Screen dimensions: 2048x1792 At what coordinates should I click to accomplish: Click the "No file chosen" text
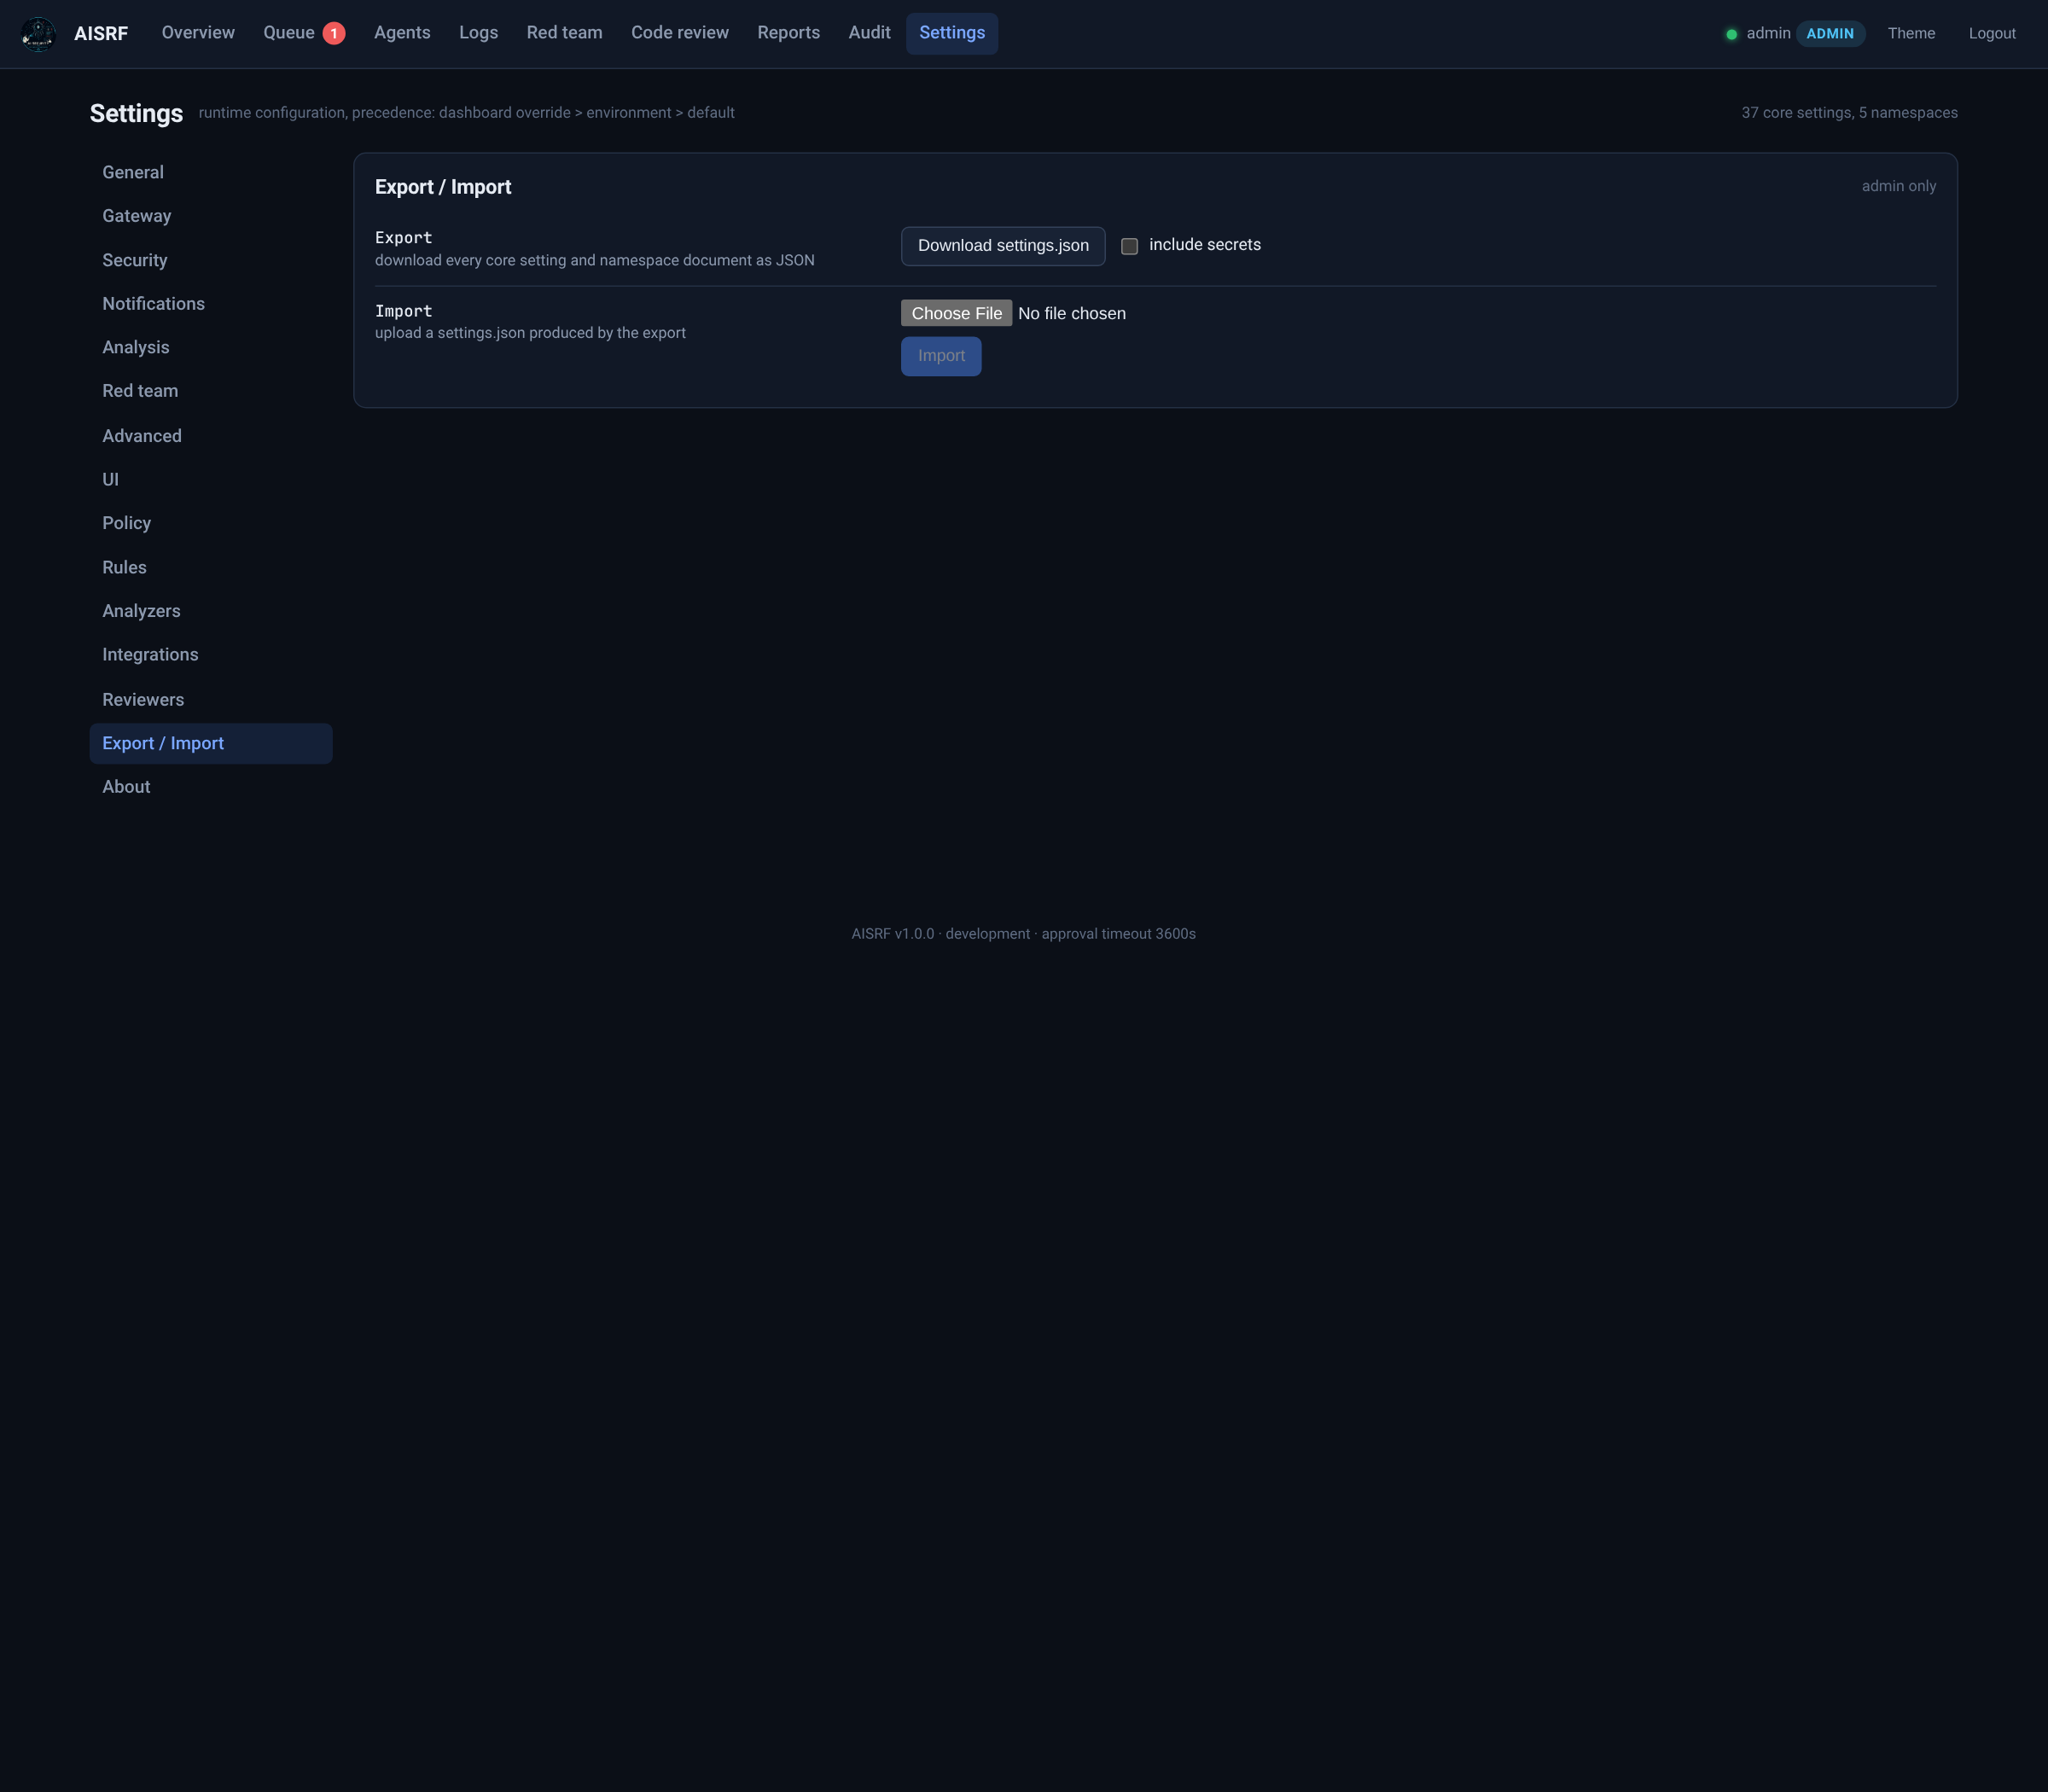tap(1072, 314)
